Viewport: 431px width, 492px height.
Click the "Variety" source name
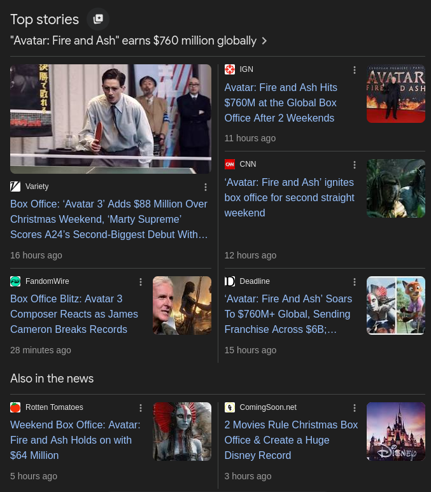tap(37, 186)
